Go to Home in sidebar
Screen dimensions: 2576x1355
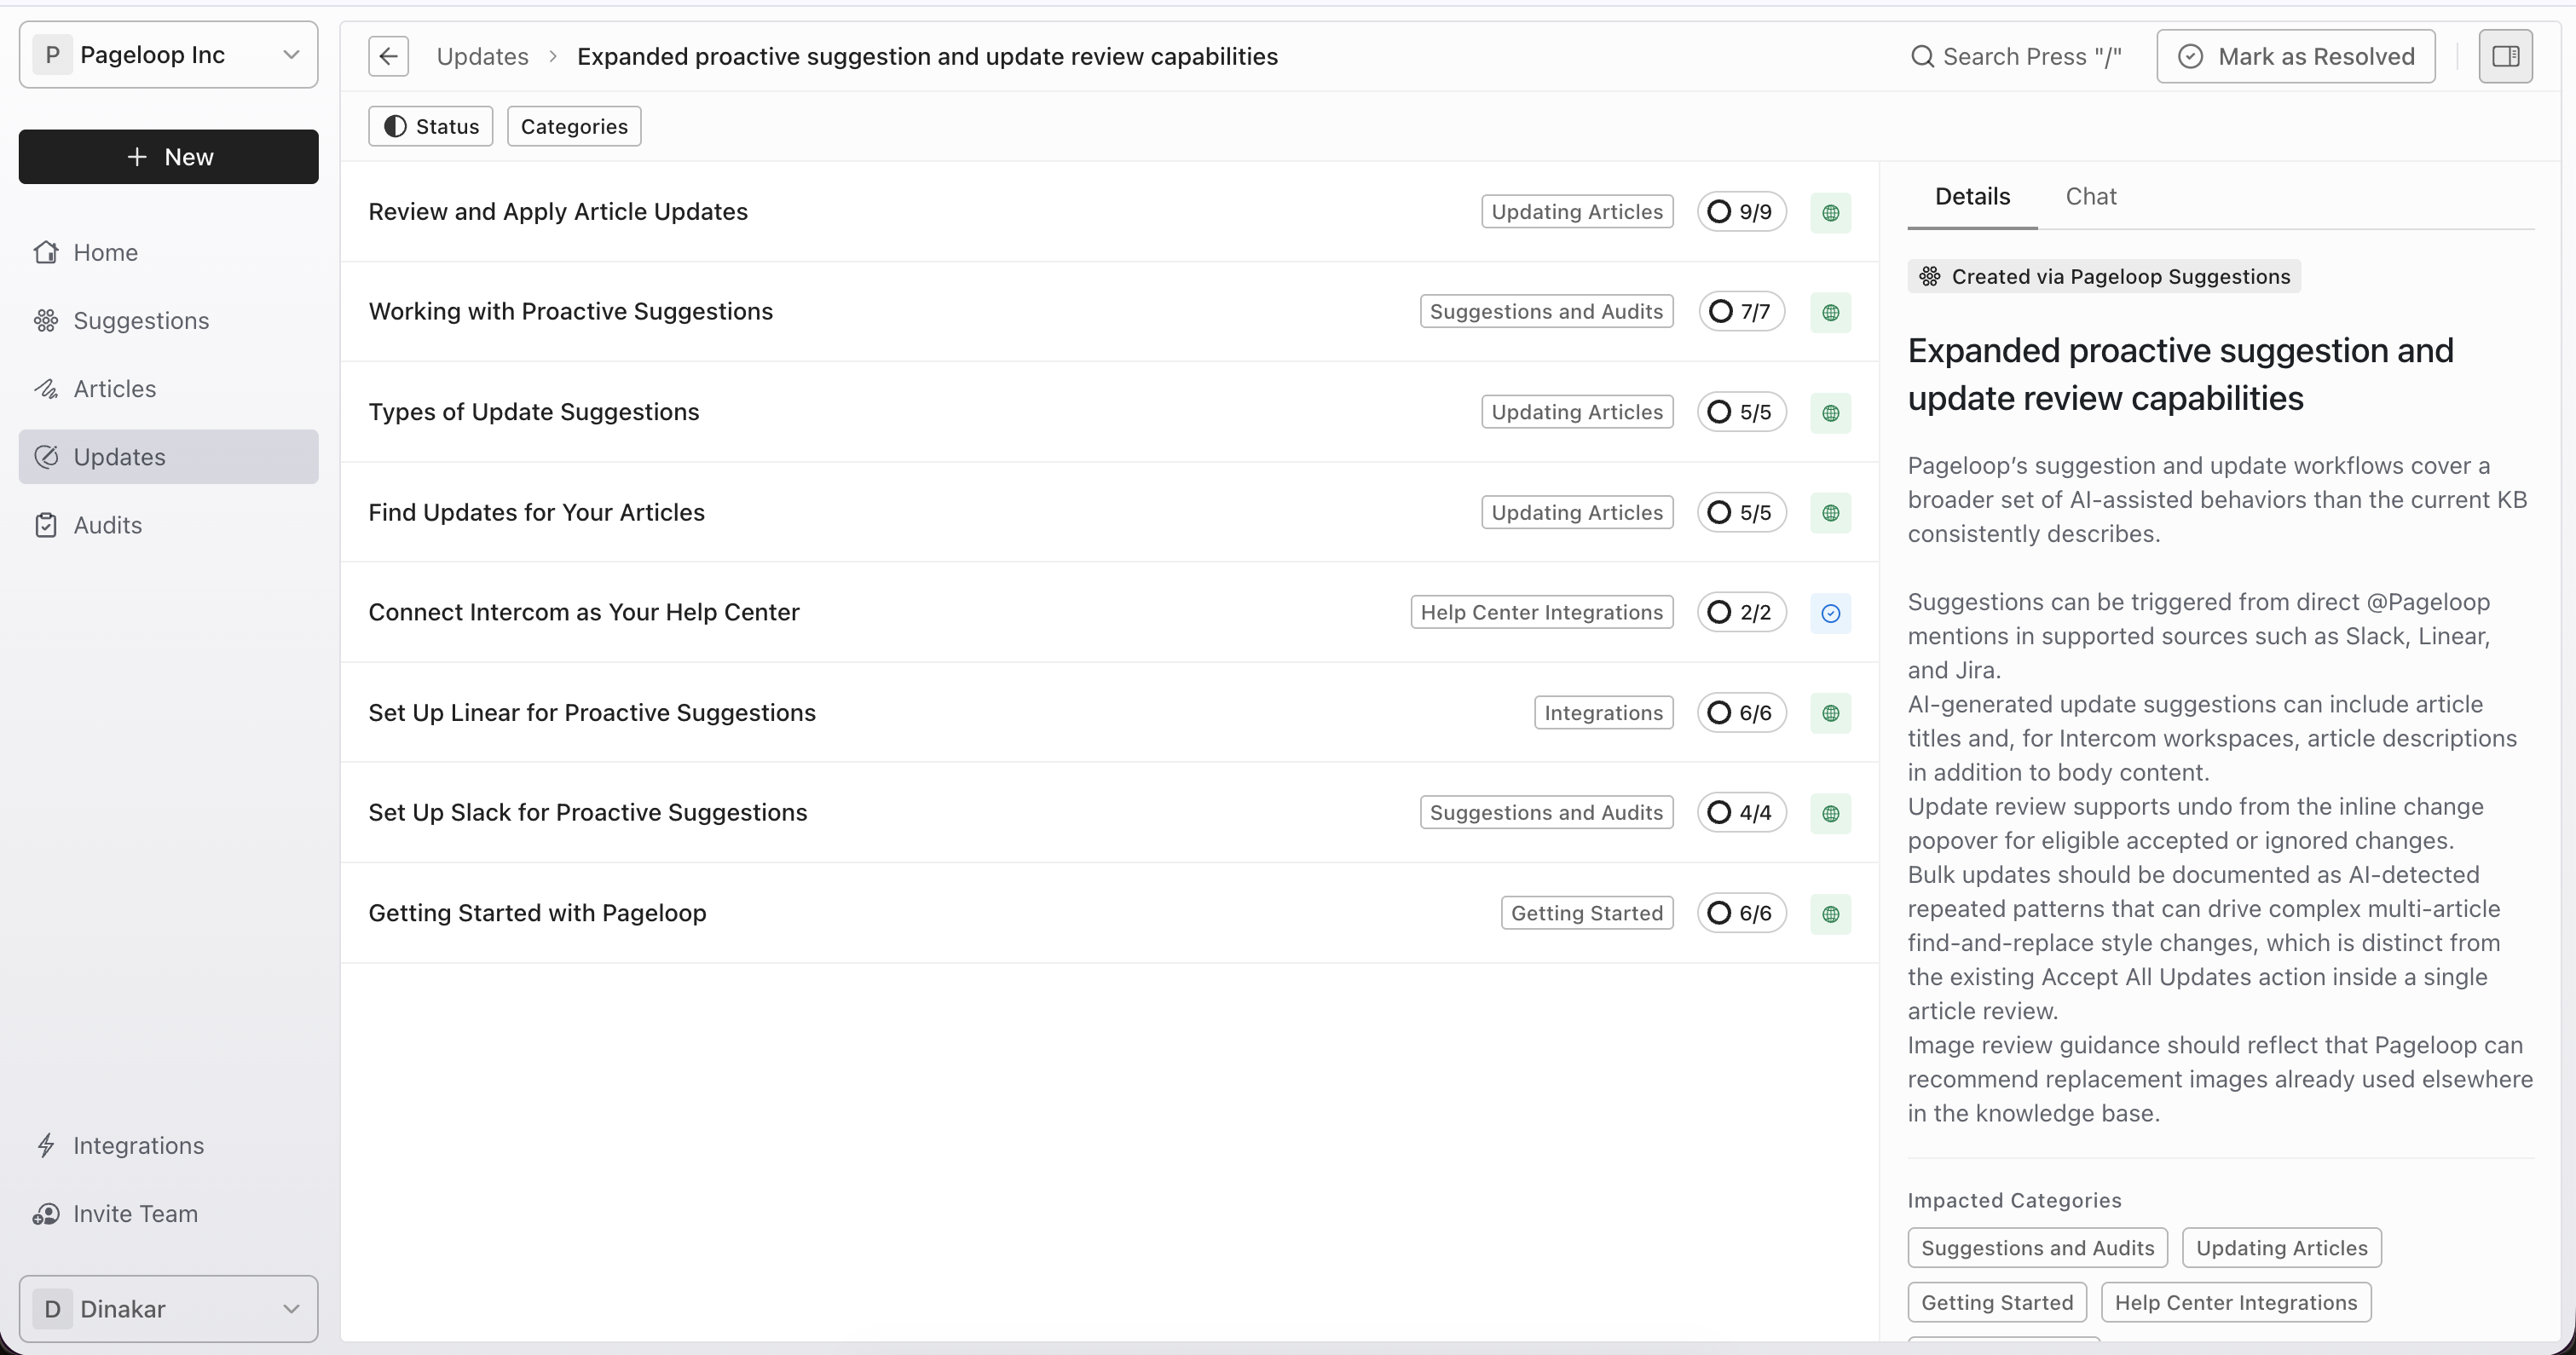tap(168, 252)
